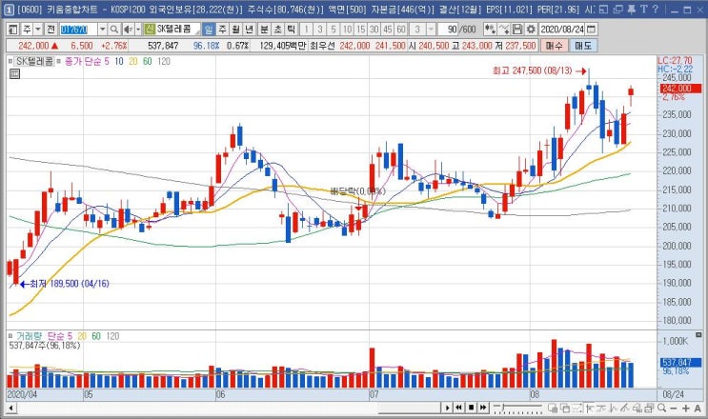
Task: Click the crosshair line tool in bottom toolbar
Action: 590,408
